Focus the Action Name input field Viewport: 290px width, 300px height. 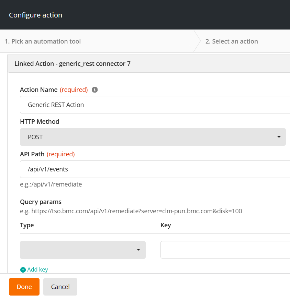(x=155, y=105)
